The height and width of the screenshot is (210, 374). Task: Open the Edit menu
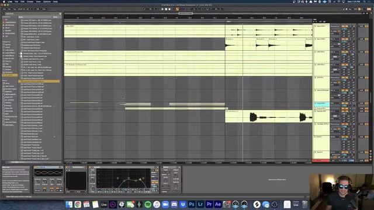(22, 1)
